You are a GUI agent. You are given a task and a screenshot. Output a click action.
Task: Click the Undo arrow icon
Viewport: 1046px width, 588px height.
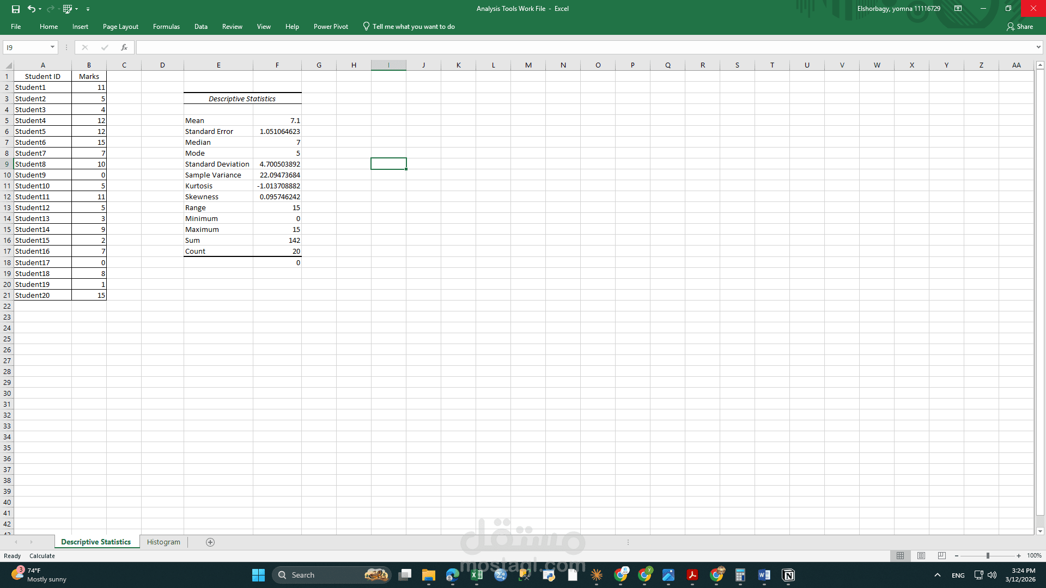tap(31, 9)
